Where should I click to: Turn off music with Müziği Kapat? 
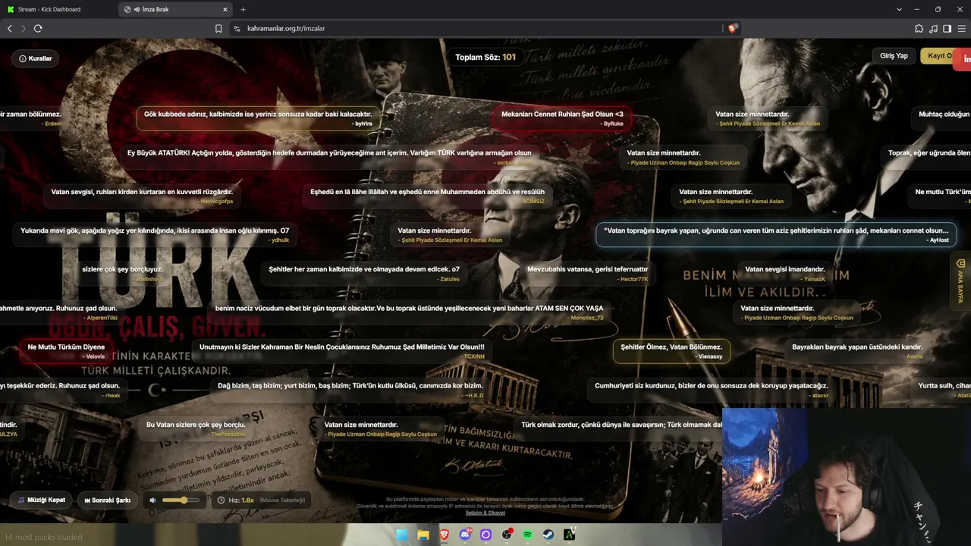point(42,500)
